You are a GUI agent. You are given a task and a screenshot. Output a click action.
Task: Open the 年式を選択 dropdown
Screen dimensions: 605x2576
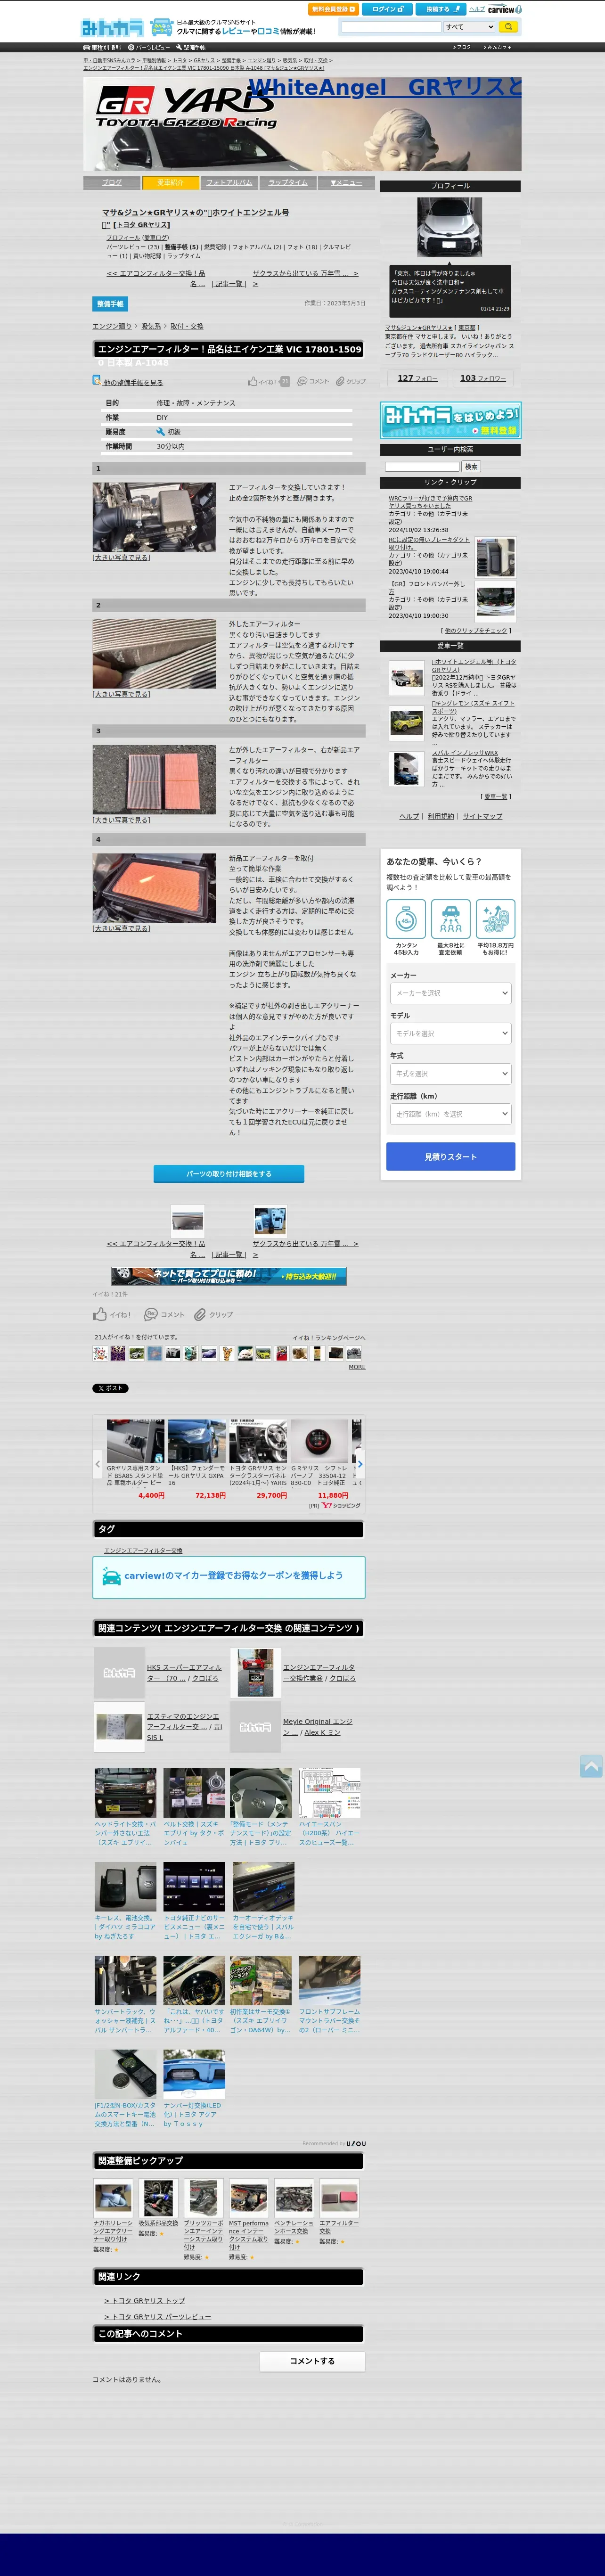(450, 1073)
